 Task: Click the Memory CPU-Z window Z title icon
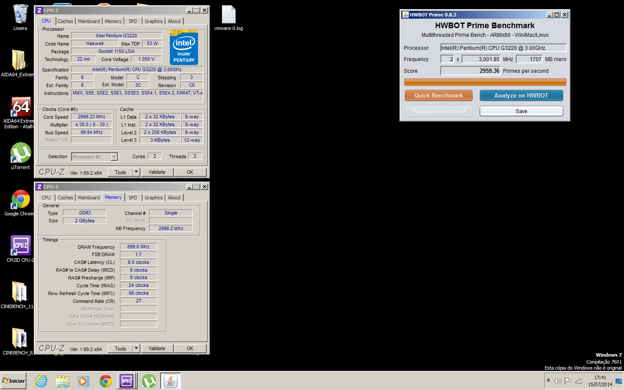click(x=39, y=187)
